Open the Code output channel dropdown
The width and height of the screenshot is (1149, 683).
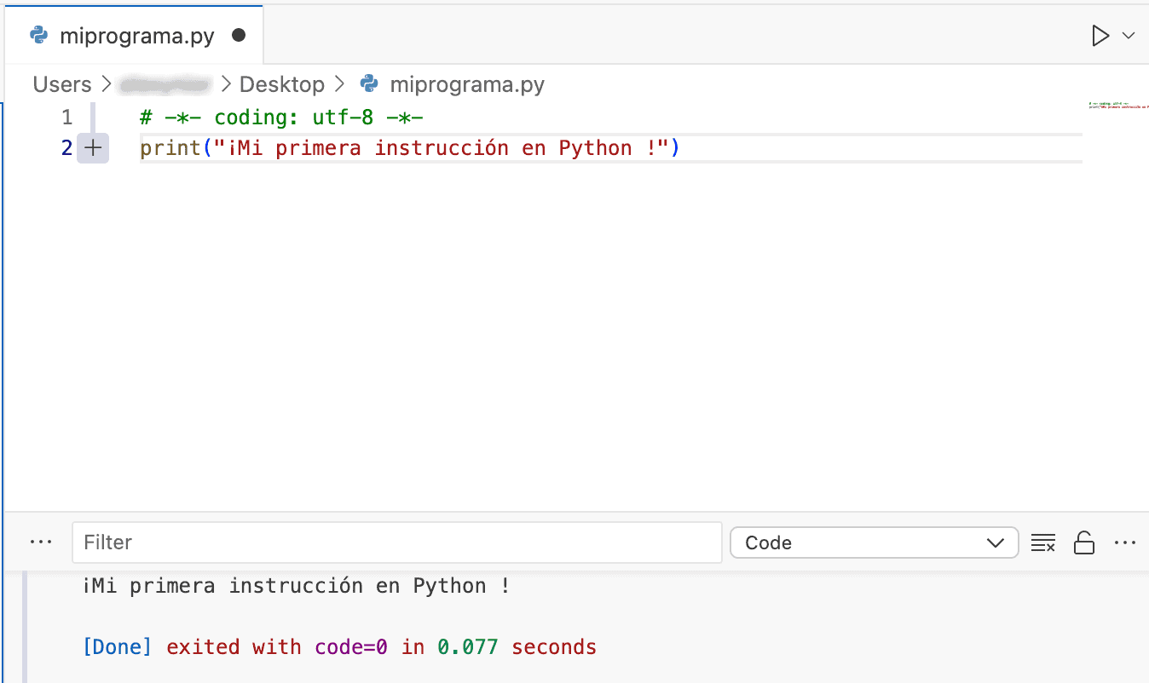pyautogui.click(x=873, y=542)
